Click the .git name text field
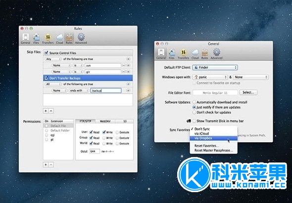 [x=103, y=72]
